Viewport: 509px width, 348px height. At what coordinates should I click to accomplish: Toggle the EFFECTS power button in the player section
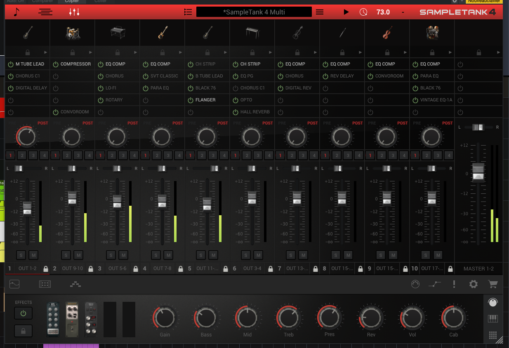[23, 313]
